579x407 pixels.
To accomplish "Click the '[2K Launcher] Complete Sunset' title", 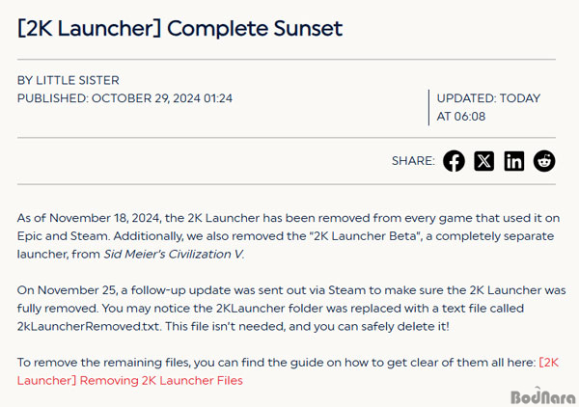I will [x=179, y=28].
